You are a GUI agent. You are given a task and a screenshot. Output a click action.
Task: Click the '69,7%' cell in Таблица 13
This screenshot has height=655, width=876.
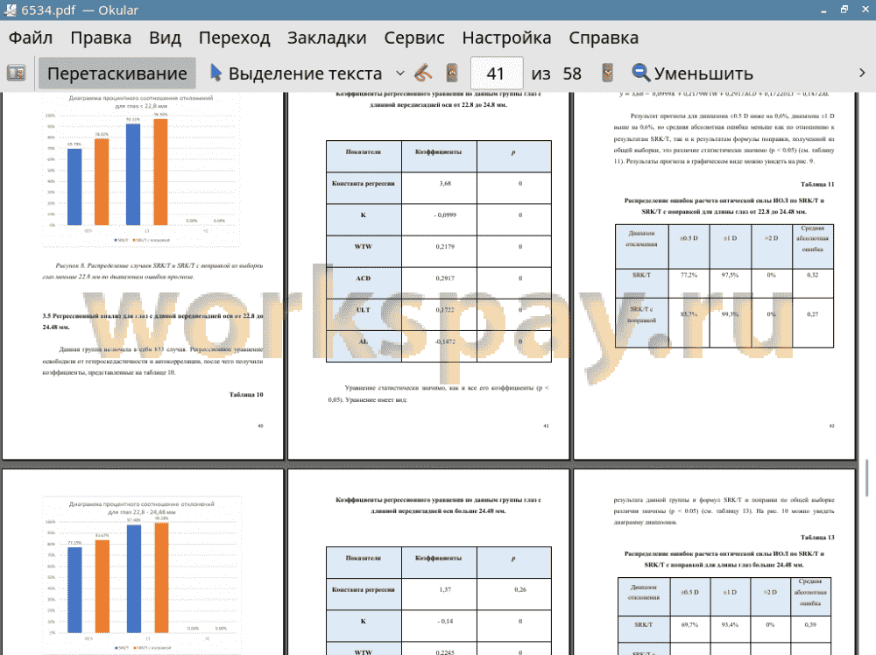689,629
